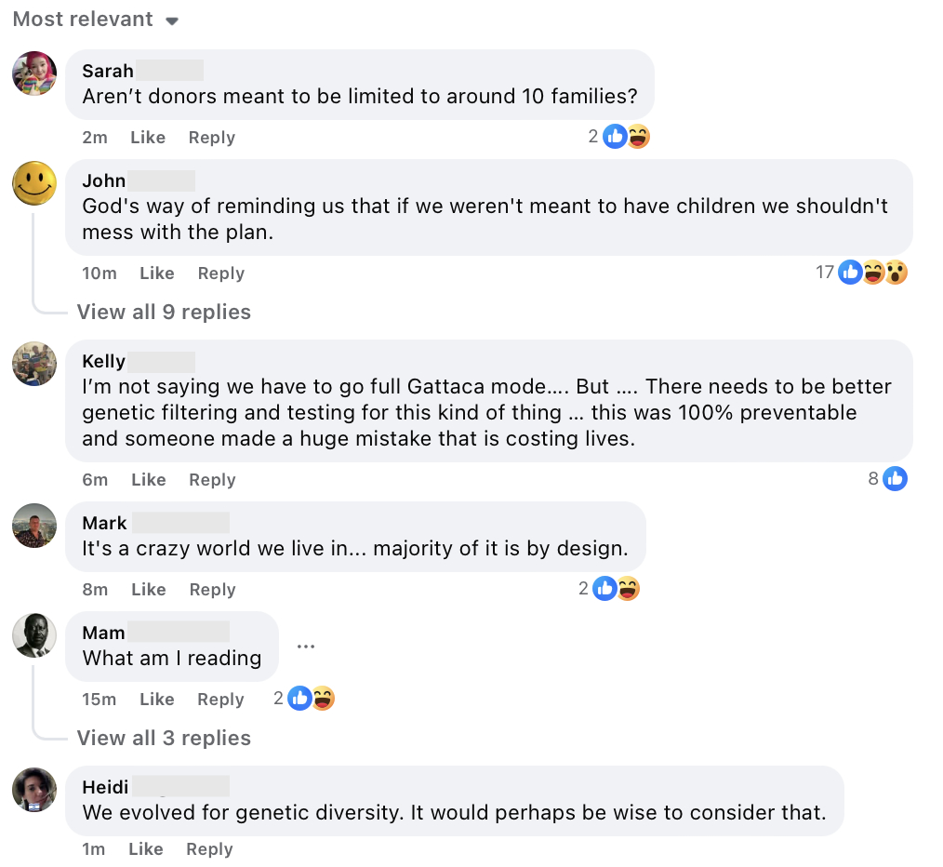Click the thumbs-up reaction on Kelly's comment

coord(895,479)
